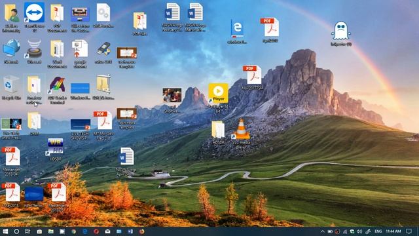
Task: Select the zipped folder with zipper icon
Action: click(x=103, y=84)
